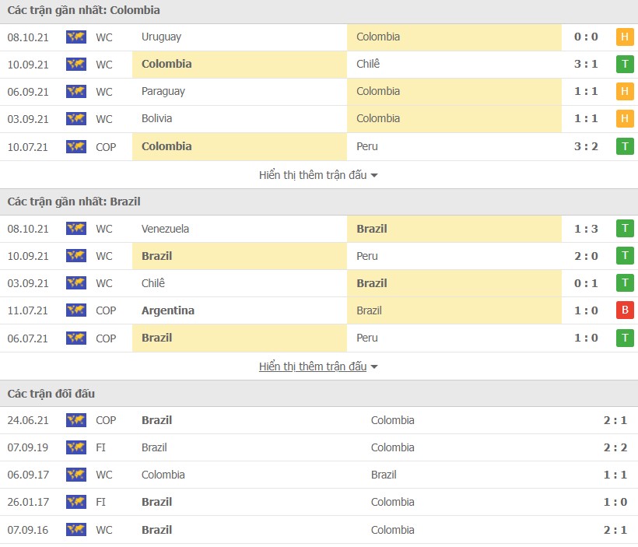Image resolution: width=638 pixels, height=547 pixels.
Task: Click the green T badge for Colombia–Chilê
Action: tap(624, 64)
